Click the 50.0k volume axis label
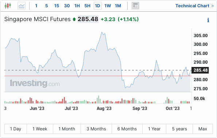This screenshot has width=217, height=138. pos(199,99)
